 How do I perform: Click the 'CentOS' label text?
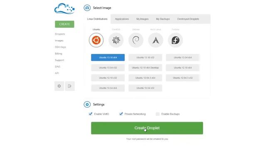(x=116, y=29)
